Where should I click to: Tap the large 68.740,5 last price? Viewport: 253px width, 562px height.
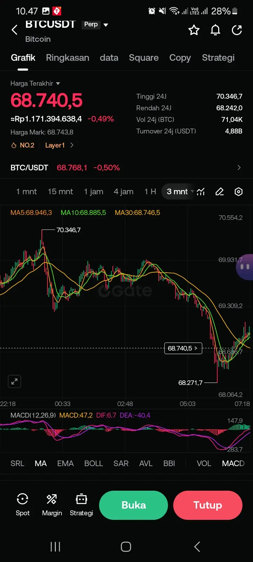[x=46, y=100]
